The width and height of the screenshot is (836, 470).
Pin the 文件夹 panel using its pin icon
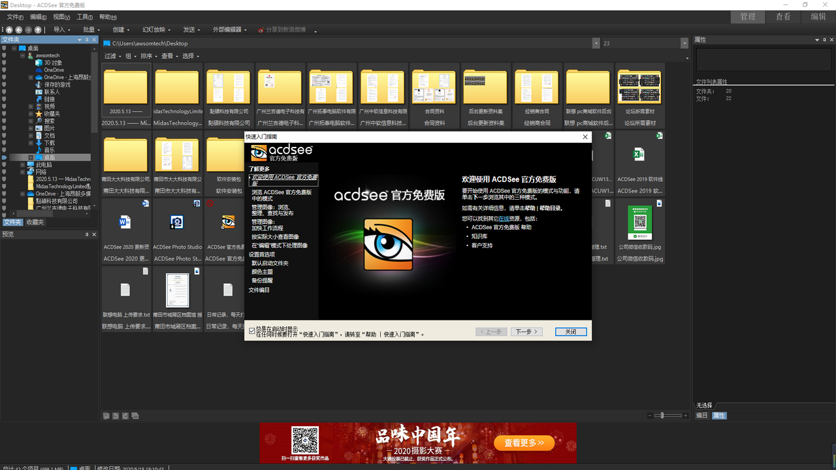point(87,40)
